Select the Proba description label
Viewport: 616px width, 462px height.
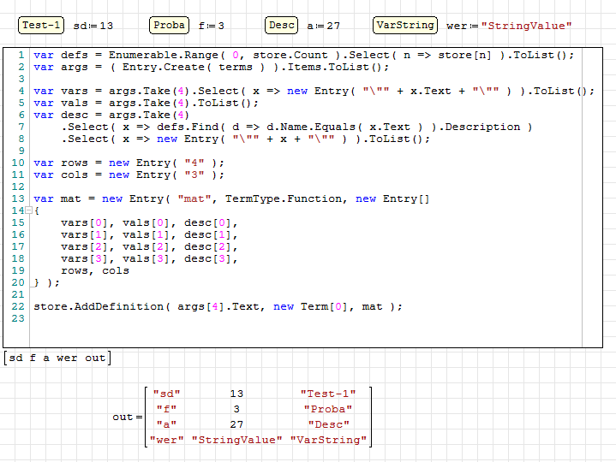pos(170,26)
